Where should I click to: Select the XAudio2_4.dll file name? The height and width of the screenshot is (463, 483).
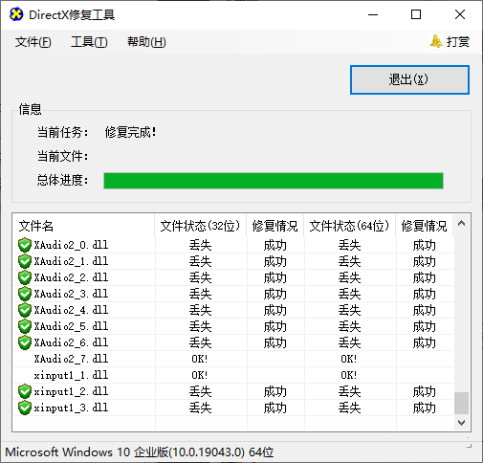tap(71, 310)
